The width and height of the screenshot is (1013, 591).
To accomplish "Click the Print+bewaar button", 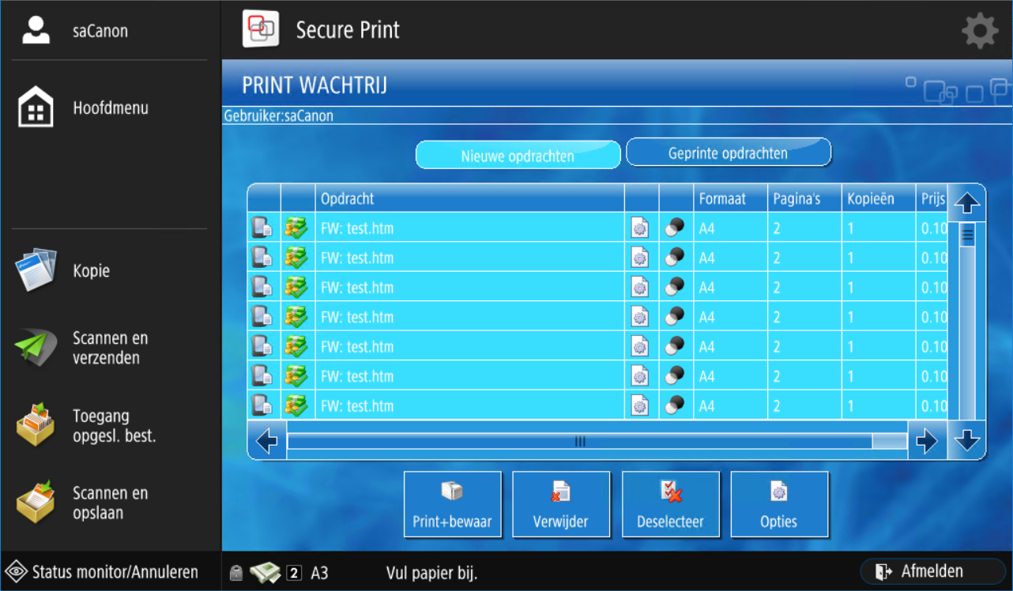I will pos(453,504).
